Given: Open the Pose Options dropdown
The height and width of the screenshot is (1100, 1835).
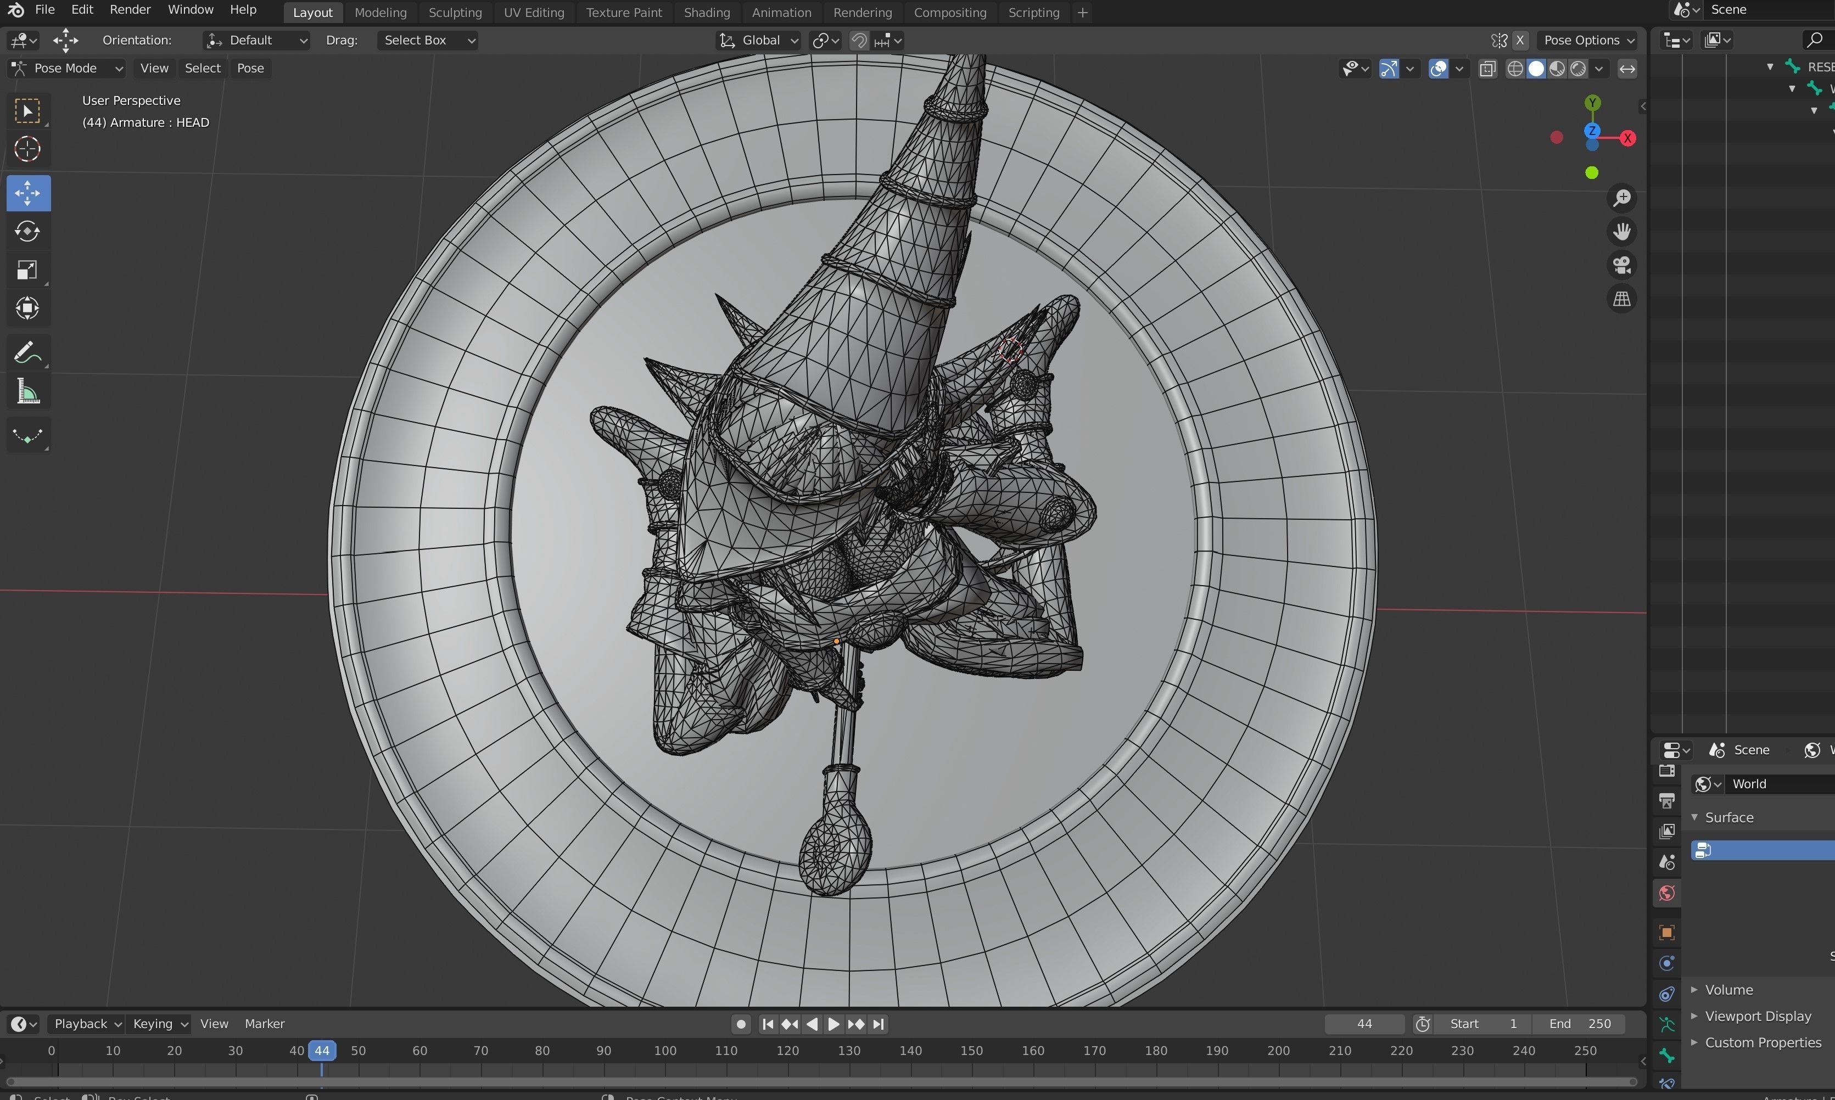Looking at the screenshot, I should pos(1588,41).
